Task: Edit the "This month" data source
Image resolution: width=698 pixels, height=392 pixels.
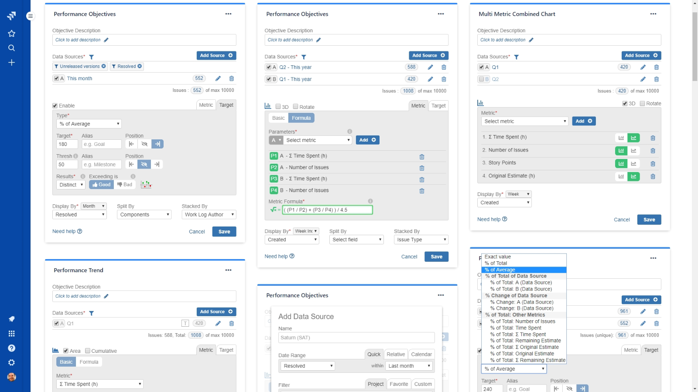Action: (x=218, y=78)
